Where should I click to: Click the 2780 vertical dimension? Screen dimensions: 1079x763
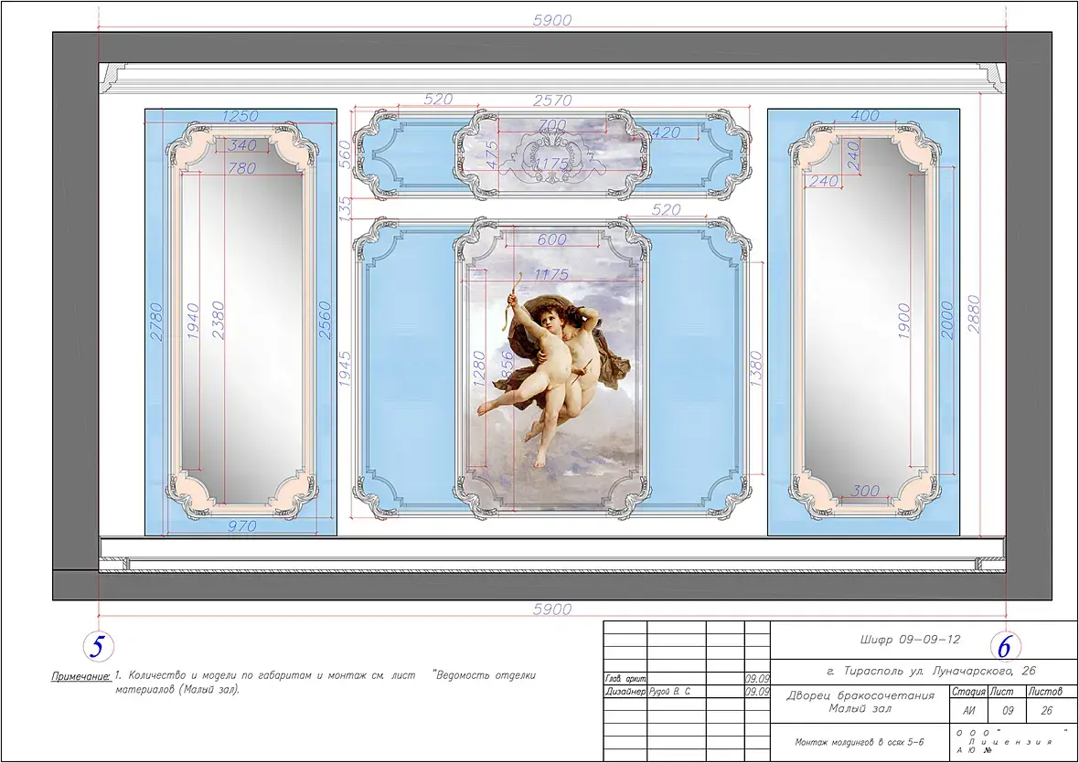156,323
